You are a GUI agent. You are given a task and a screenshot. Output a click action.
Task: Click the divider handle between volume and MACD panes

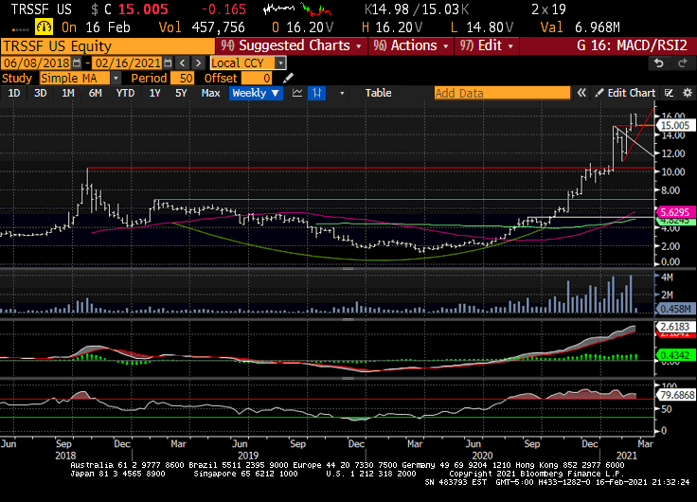pos(348,319)
